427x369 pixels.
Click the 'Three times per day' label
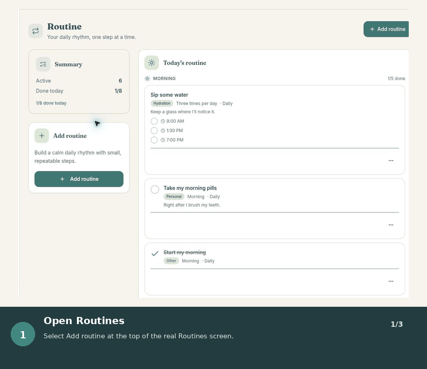coord(197,104)
